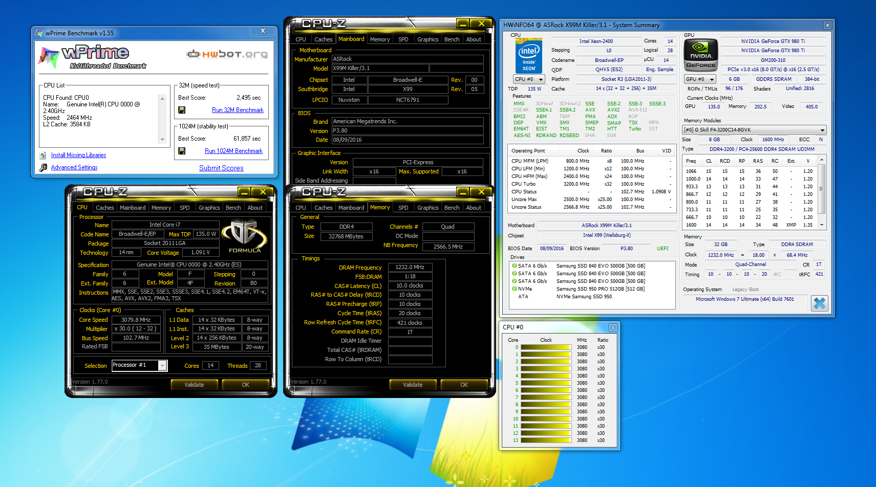Select the Caches tab in the CPU-Z Timings window

click(323, 208)
